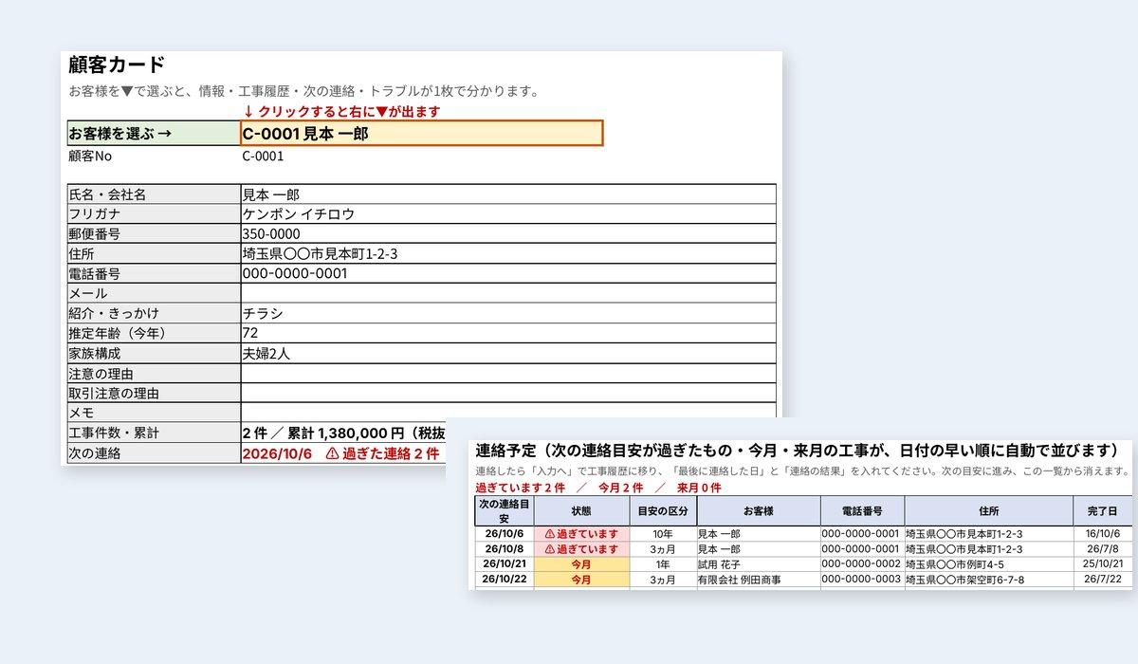The height and width of the screenshot is (664, 1138).
Task: Click the 郵便番号 label
Action: tap(154, 234)
